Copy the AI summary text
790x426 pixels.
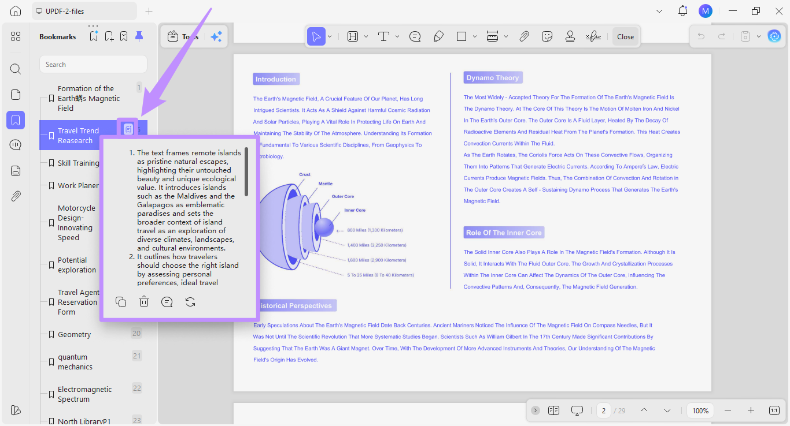(121, 302)
